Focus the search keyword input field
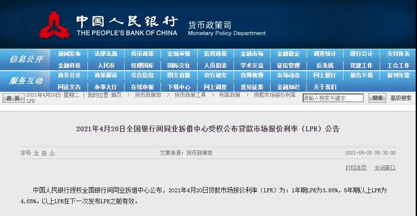Image resolution: width=417 pixels, height=216 pixels. click(333, 98)
